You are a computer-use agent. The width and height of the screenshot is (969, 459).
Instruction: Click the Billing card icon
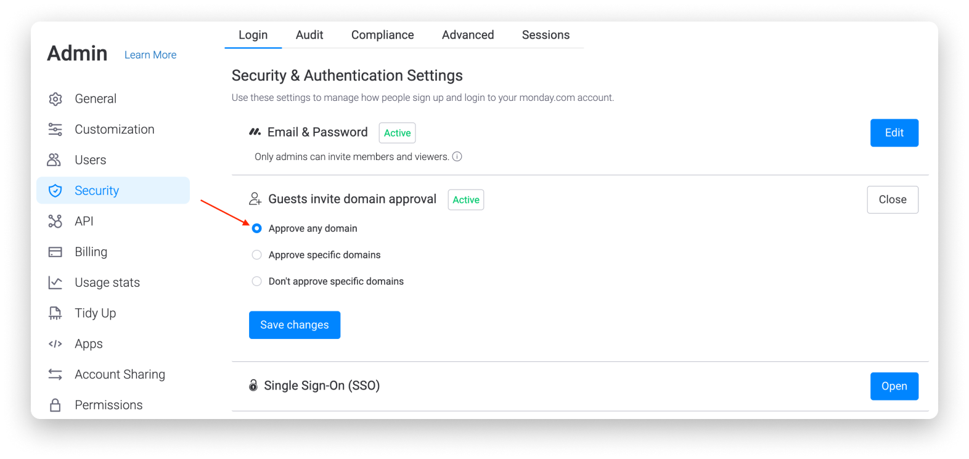[55, 252]
